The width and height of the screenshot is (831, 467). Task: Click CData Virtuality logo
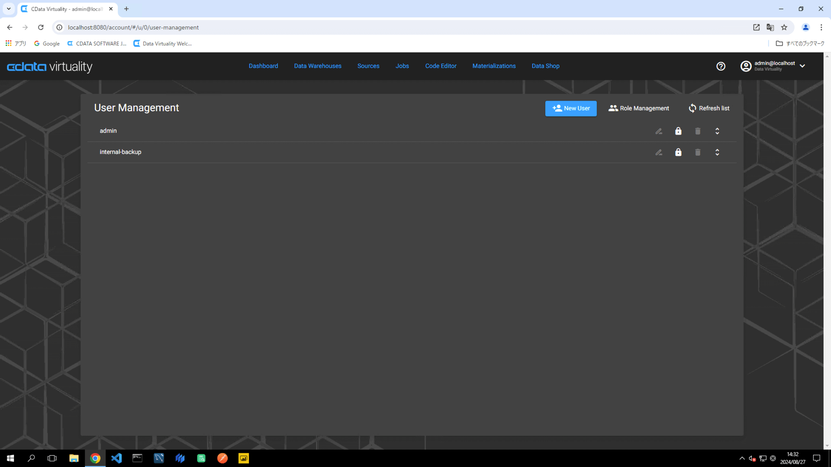click(50, 67)
